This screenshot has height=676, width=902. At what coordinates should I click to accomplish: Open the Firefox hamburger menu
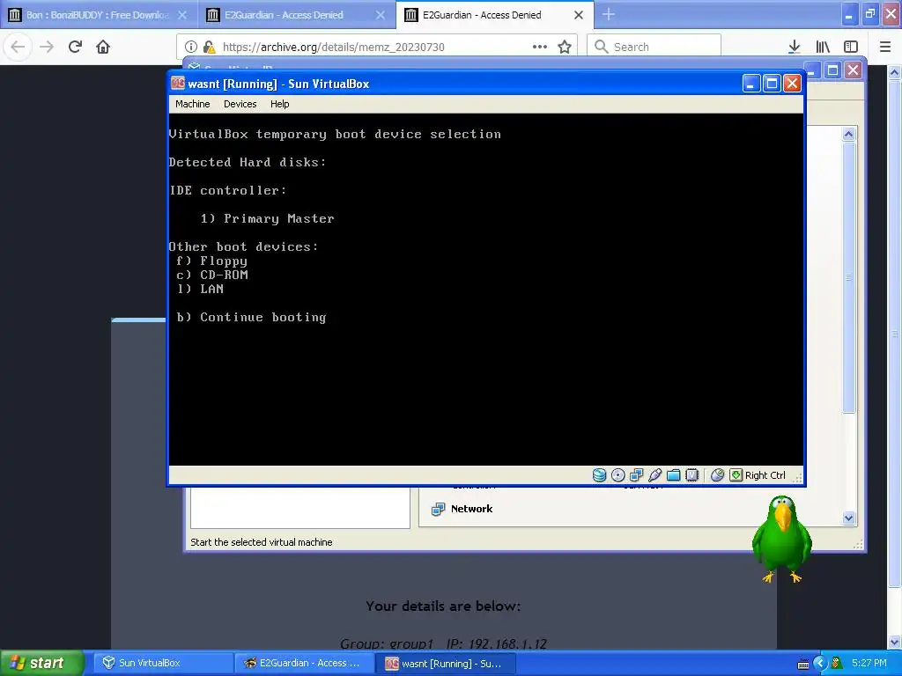point(885,47)
